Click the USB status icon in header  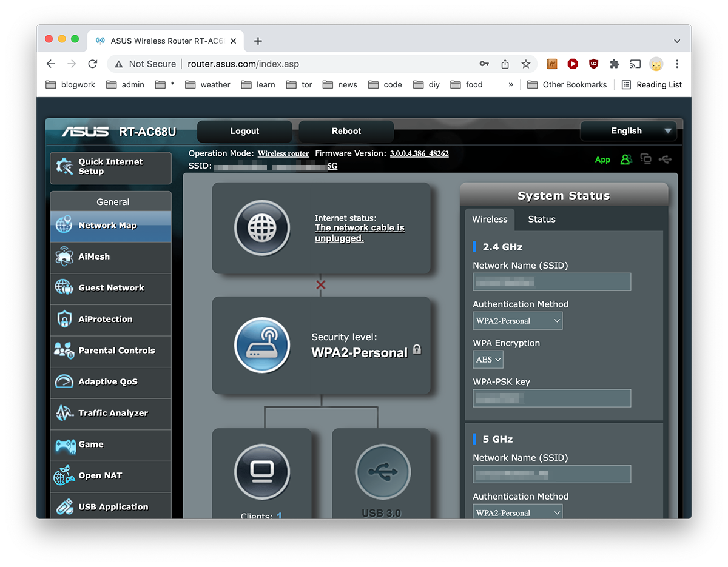pyautogui.click(x=665, y=159)
